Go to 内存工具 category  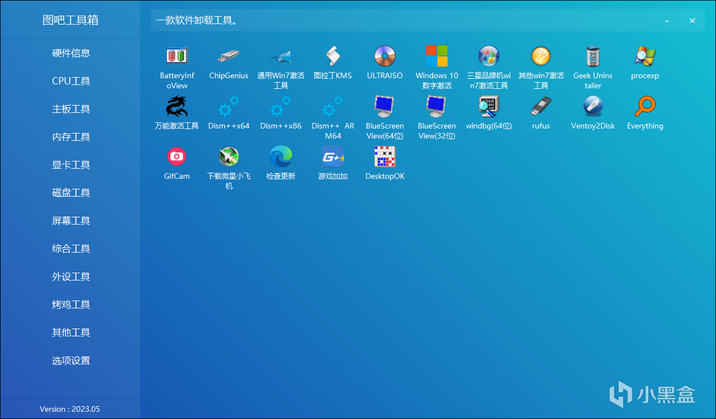pyautogui.click(x=71, y=137)
